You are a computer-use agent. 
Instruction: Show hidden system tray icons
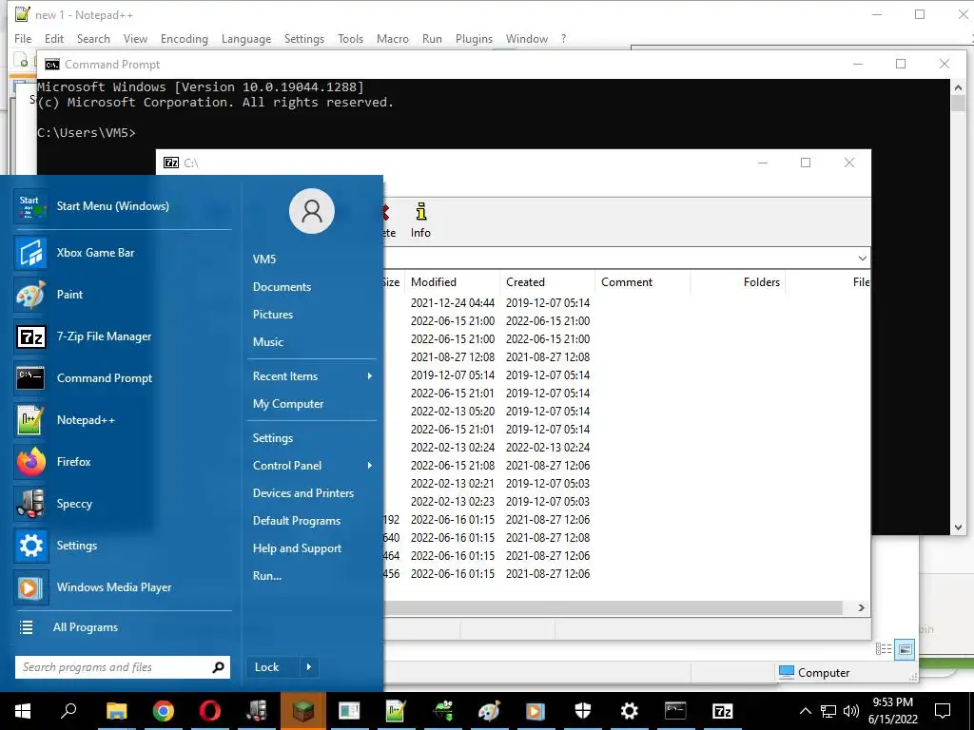pyautogui.click(x=805, y=711)
